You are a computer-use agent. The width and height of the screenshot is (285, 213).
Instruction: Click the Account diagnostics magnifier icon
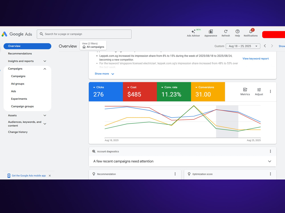94,151
